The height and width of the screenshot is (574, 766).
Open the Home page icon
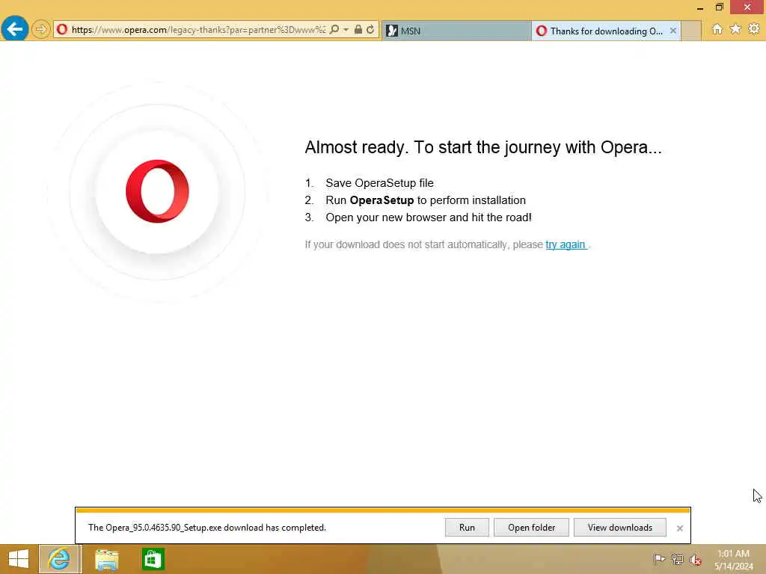pyautogui.click(x=717, y=29)
